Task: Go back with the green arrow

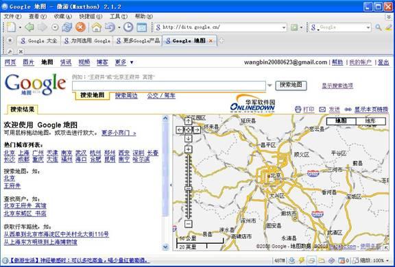Action: [x=29, y=27]
